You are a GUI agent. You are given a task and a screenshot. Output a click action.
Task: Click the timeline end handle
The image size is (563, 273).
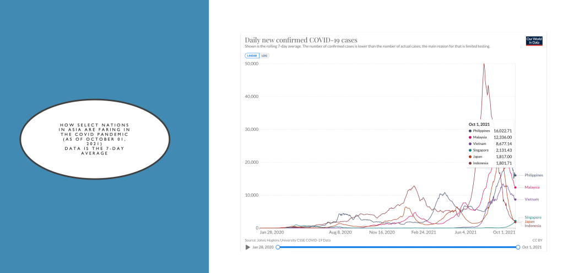pyautogui.click(x=518, y=247)
